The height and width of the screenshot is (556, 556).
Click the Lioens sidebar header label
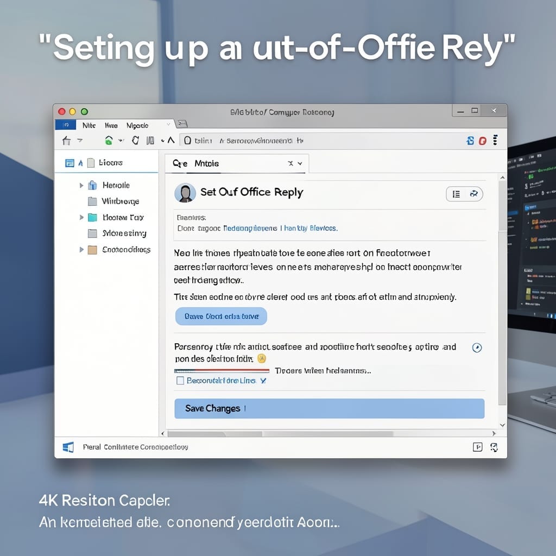point(111,163)
